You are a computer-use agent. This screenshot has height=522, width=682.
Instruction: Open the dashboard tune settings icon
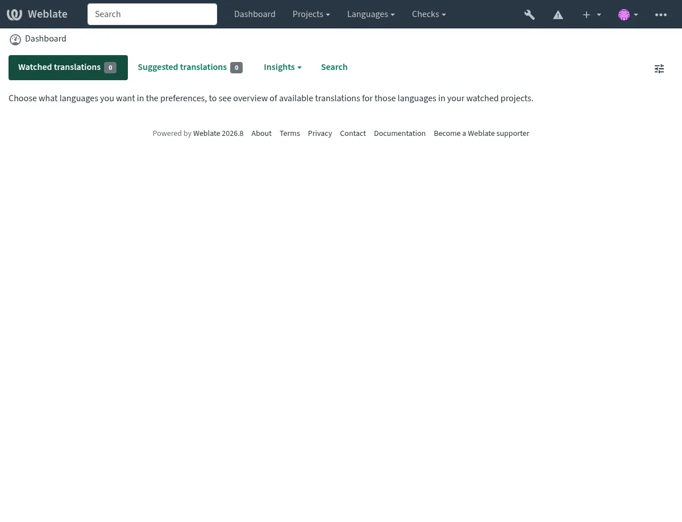coord(659,69)
